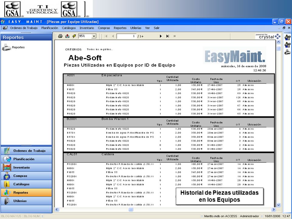
Task: Open Compras sidebar section
Action: point(26,176)
